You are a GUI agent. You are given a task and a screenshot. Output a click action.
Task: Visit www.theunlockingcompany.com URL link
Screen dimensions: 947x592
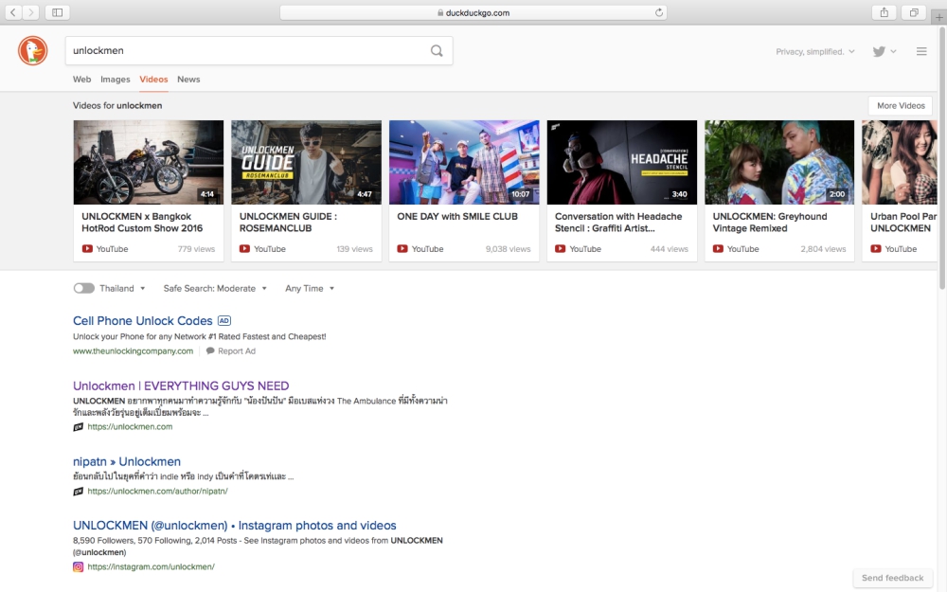(x=133, y=351)
